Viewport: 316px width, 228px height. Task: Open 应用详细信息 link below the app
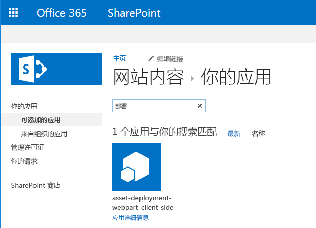click(130, 218)
